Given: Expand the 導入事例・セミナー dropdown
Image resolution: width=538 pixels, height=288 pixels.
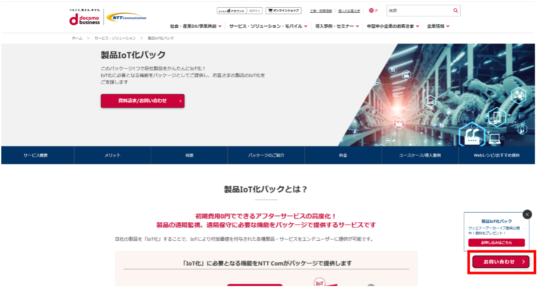Looking at the screenshot, I should 334,26.
